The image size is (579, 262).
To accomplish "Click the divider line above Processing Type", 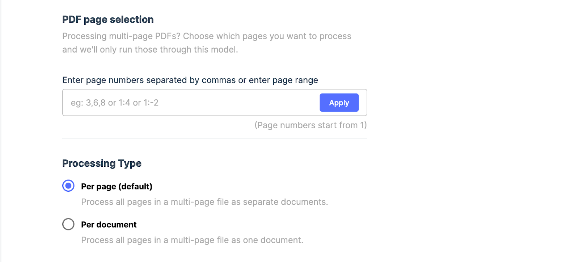I will click(215, 138).
